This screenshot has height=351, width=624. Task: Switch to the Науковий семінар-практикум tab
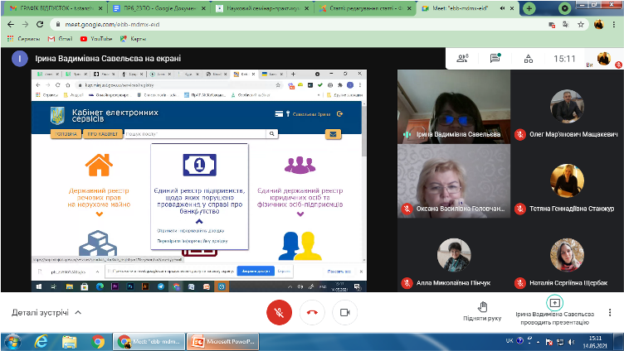[x=263, y=8]
